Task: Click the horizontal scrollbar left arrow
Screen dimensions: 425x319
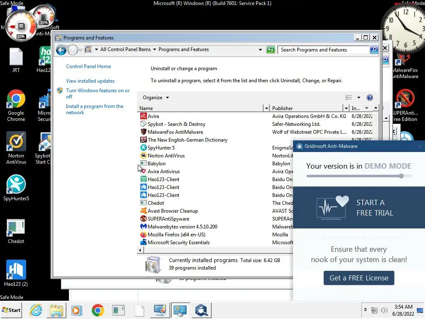Action: (x=140, y=250)
